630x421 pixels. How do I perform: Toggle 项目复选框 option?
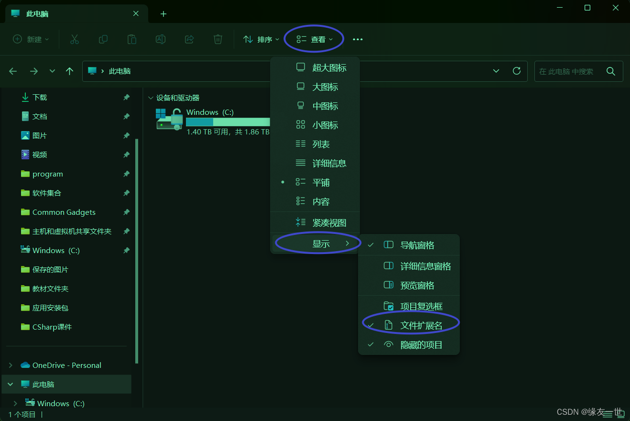(409, 306)
